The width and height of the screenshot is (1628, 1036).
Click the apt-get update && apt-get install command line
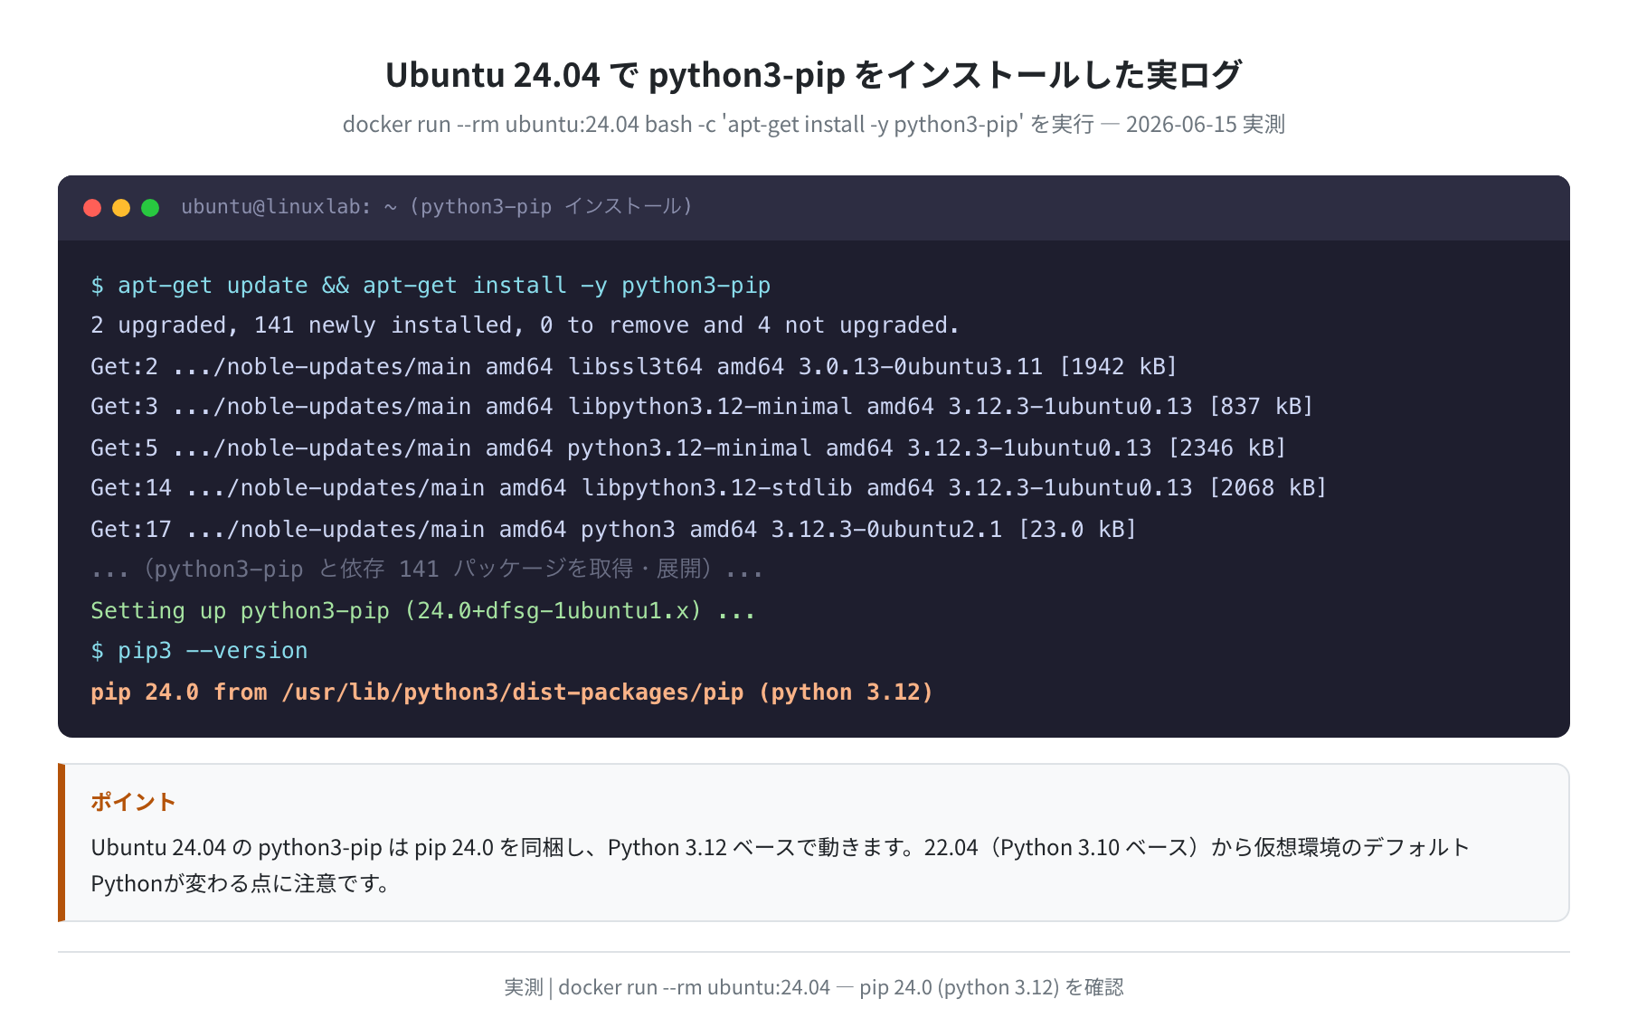(x=431, y=286)
